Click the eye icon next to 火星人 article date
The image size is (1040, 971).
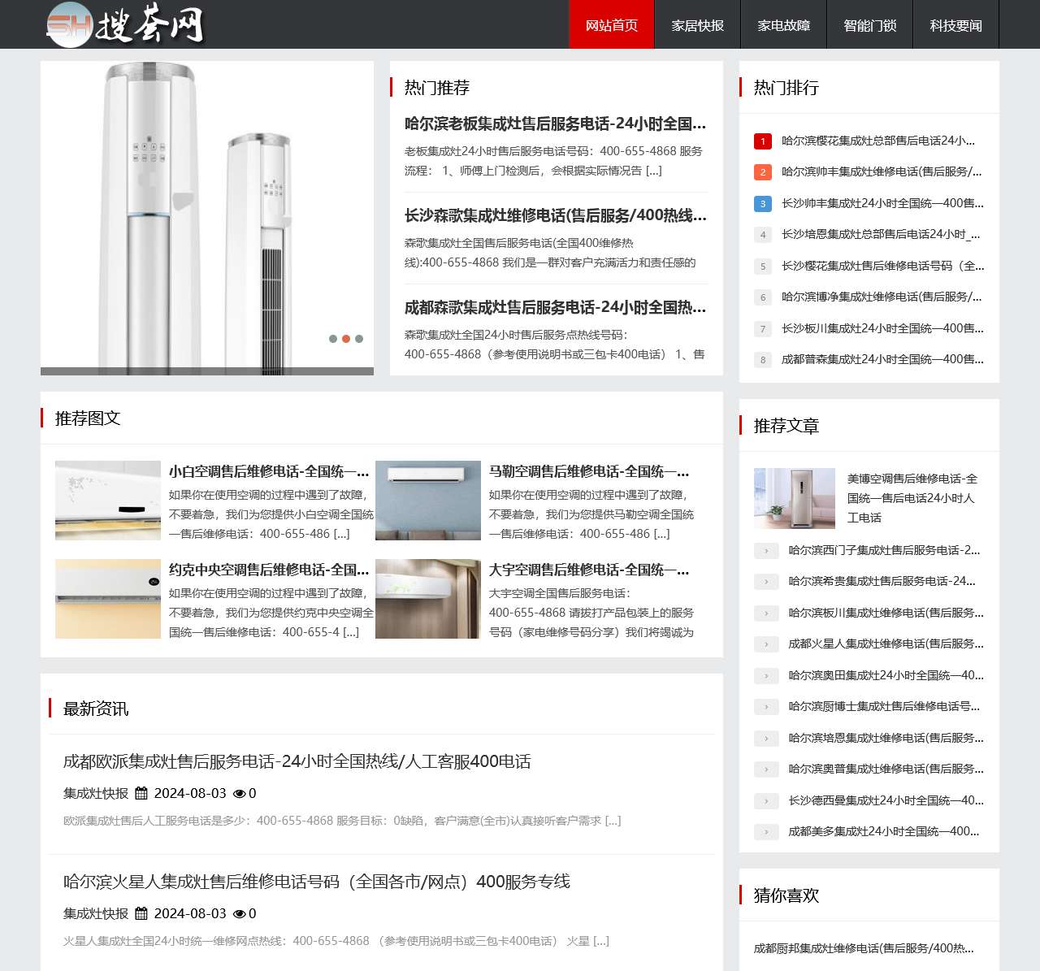click(x=240, y=913)
